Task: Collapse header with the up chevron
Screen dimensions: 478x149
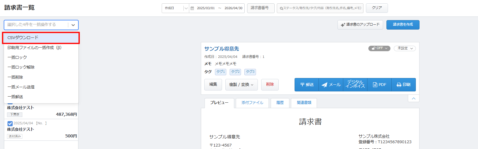Action: [413, 98]
